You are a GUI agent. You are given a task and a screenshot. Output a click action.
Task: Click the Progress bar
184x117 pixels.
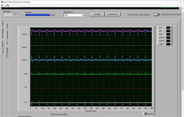[x=38, y=15]
